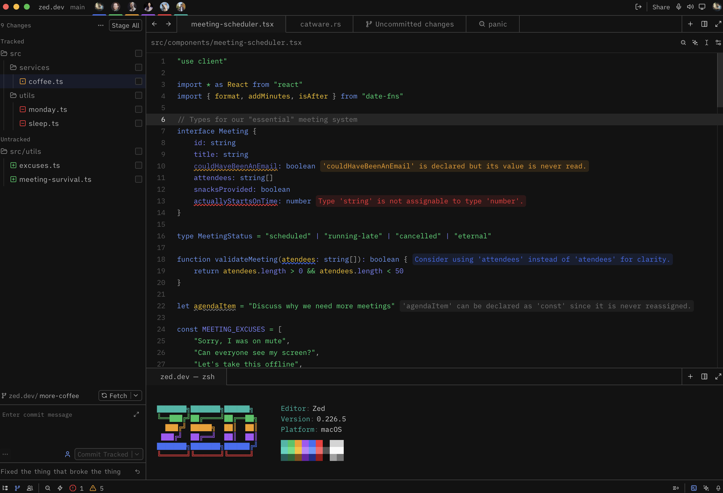Open inline assistant sparkle icon in editor toolbar

pyautogui.click(x=695, y=43)
